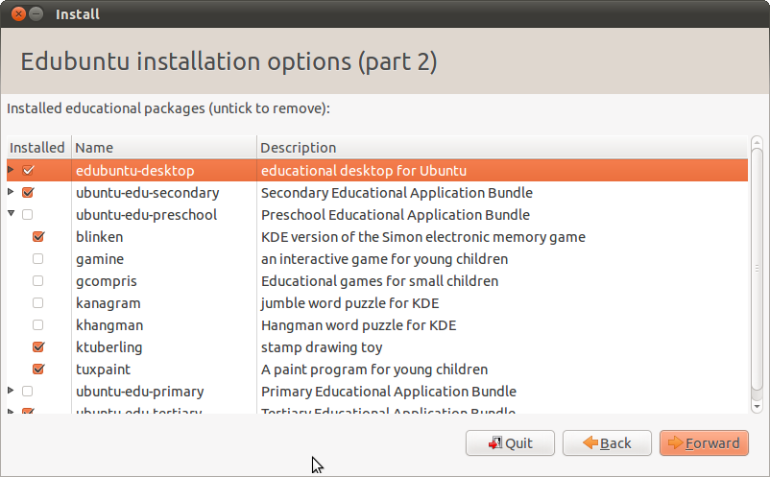This screenshot has width=770, height=477.
Task: Select the ubuntu-edu-preschool name
Action: (146, 215)
